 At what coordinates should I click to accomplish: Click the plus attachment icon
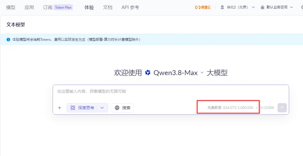pos(60,108)
